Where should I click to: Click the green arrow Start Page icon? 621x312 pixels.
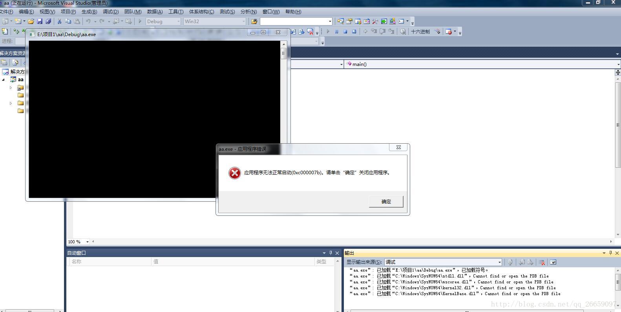pyautogui.click(x=384, y=21)
